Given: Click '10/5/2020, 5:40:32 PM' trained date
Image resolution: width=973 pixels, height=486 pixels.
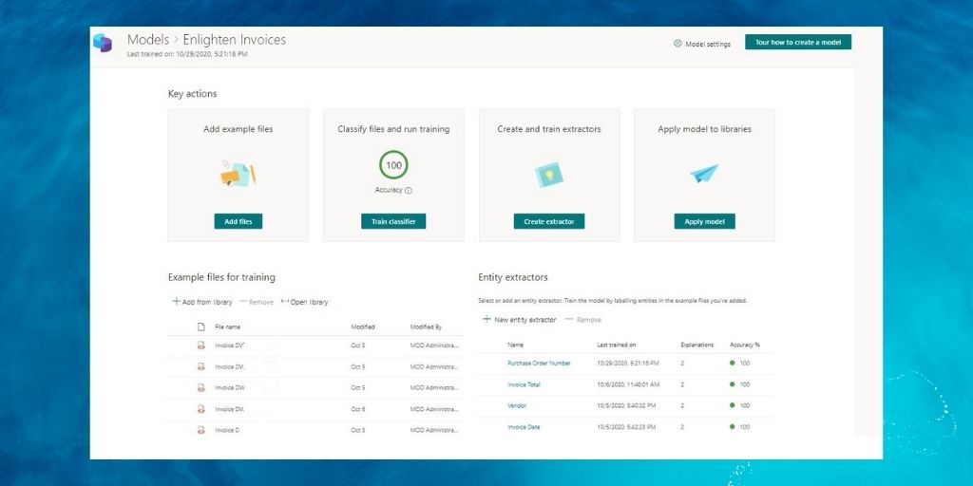Looking at the screenshot, I should click(626, 405).
